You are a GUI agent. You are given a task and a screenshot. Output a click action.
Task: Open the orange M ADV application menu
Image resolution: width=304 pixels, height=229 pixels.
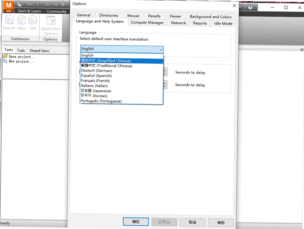(8, 7)
